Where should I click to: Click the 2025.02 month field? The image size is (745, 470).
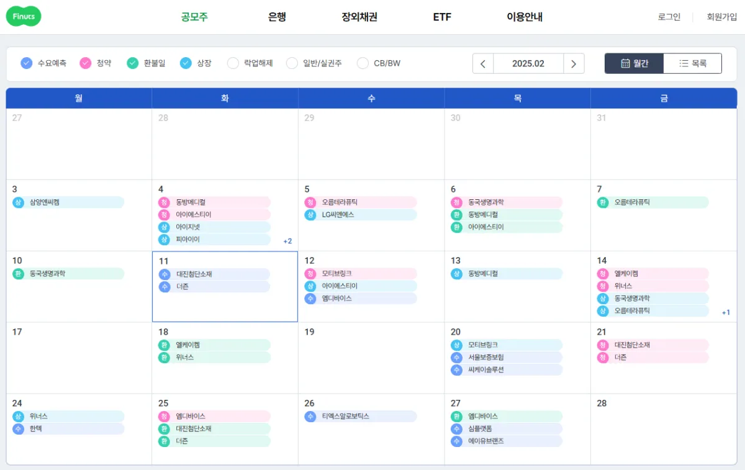[528, 63]
